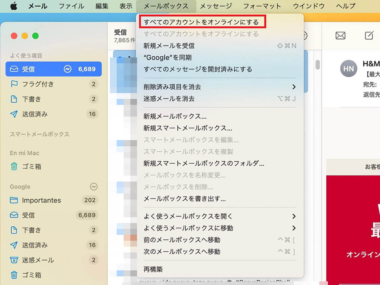380x285 pixels.
Task: Choose 新規メールボックス...
Action: click(220, 116)
